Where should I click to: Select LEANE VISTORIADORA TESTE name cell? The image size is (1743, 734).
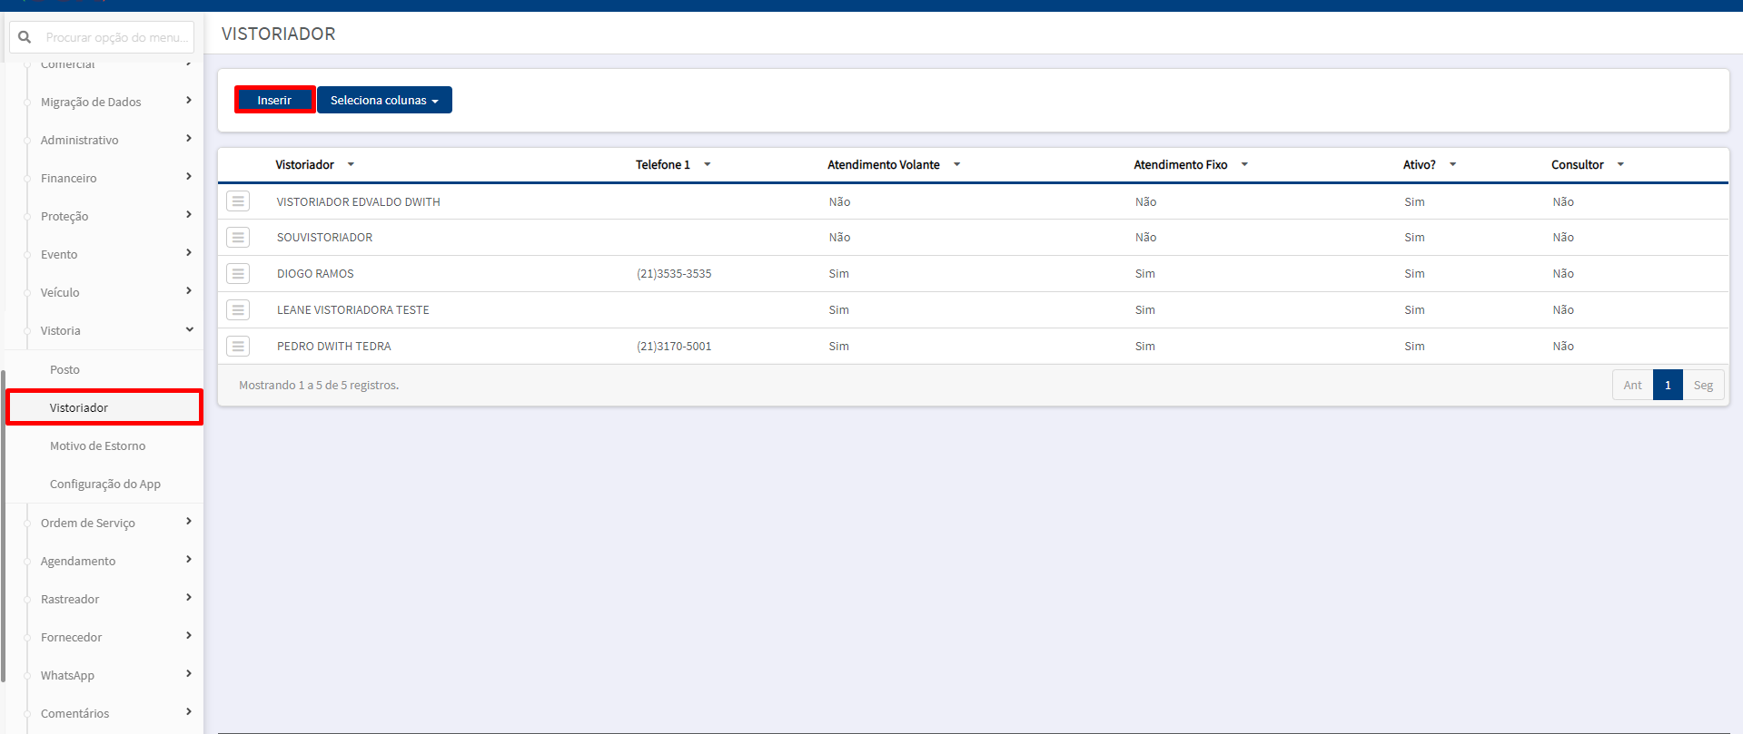pyautogui.click(x=353, y=310)
